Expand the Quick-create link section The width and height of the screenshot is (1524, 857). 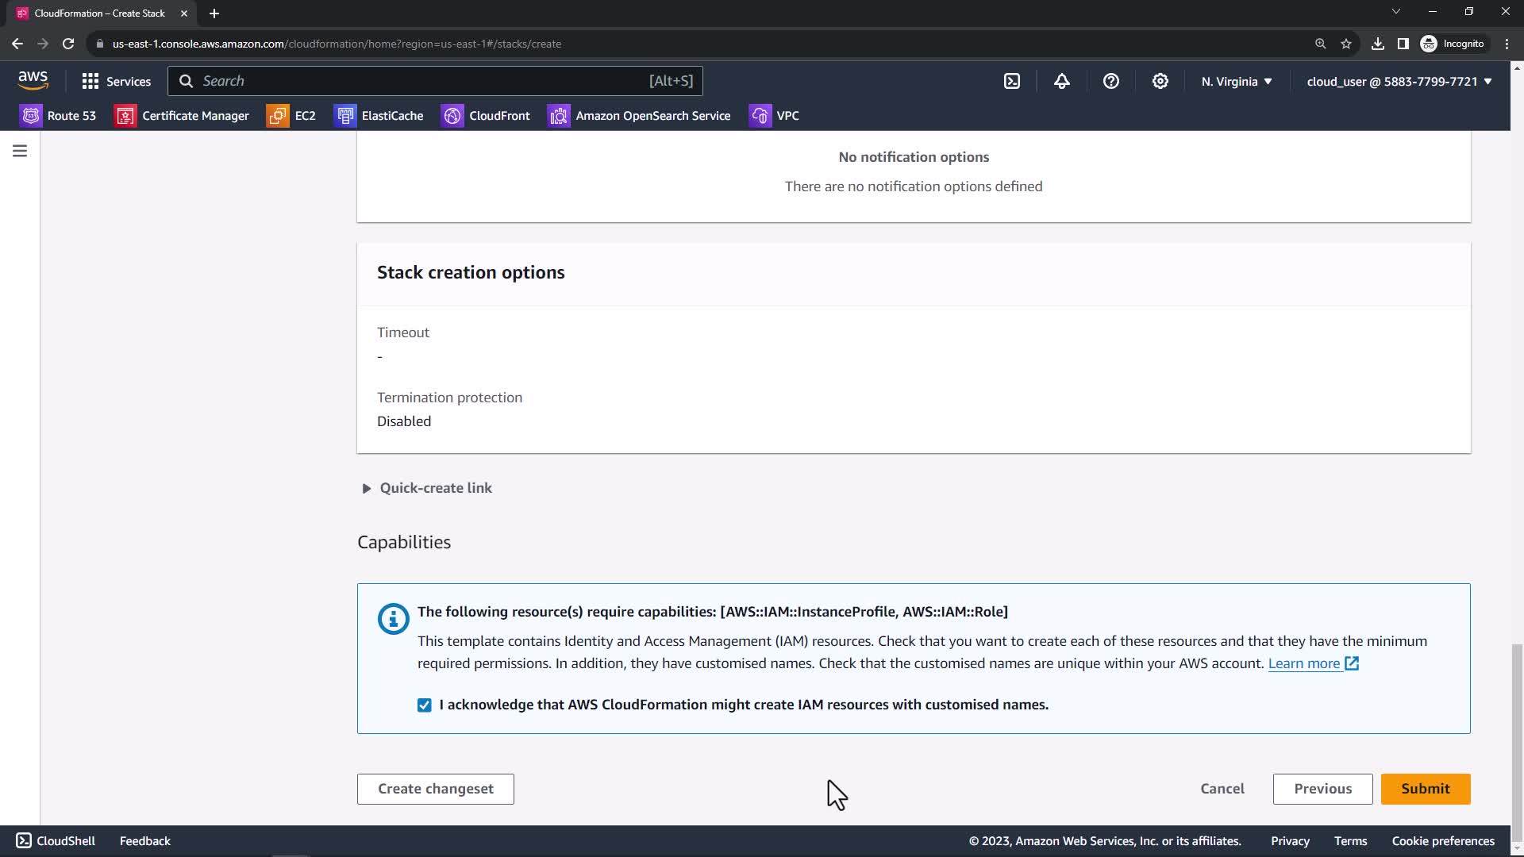(426, 488)
